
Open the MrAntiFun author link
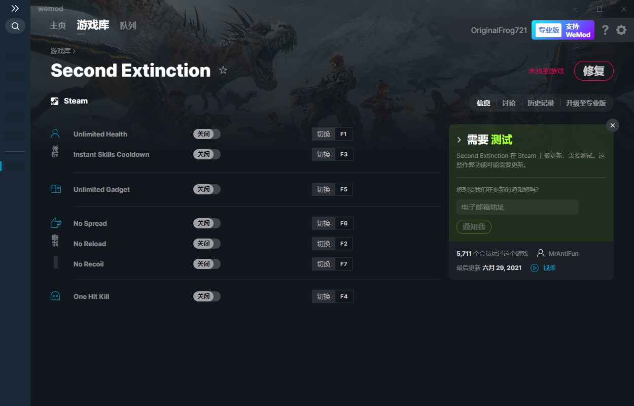pyautogui.click(x=563, y=253)
